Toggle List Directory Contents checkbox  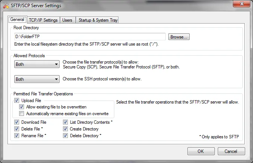tap(66, 122)
